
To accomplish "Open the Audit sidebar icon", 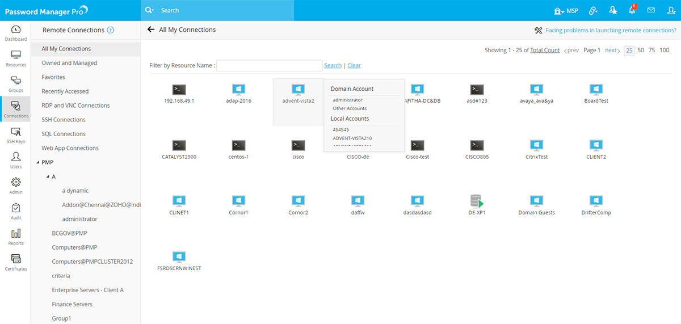I will coord(15,212).
